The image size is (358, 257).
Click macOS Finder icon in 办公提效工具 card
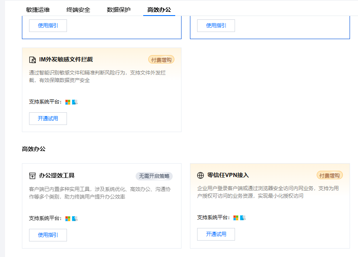(x=75, y=219)
